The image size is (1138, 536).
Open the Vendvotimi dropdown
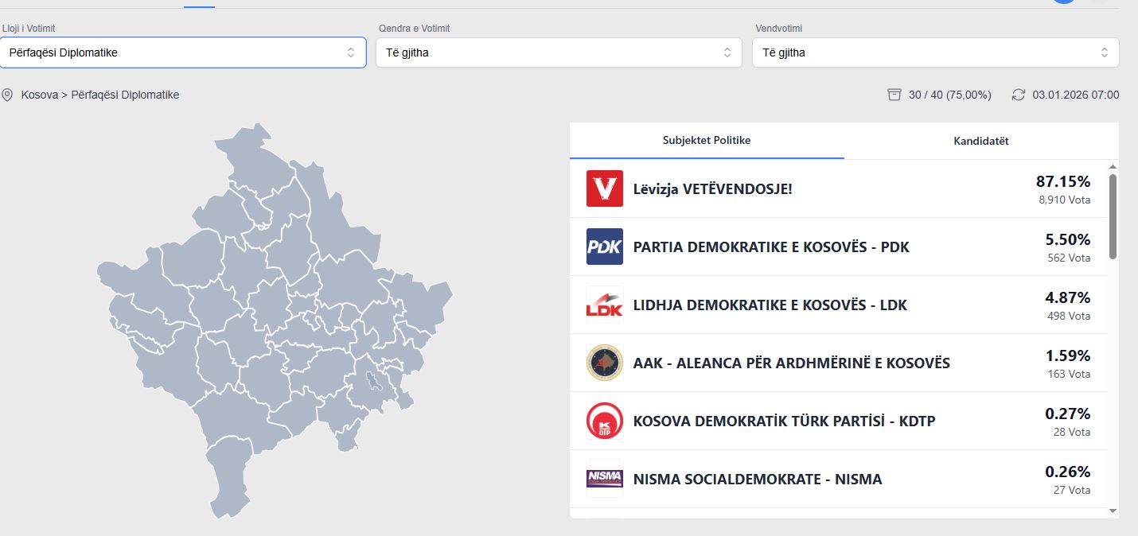coord(935,52)
